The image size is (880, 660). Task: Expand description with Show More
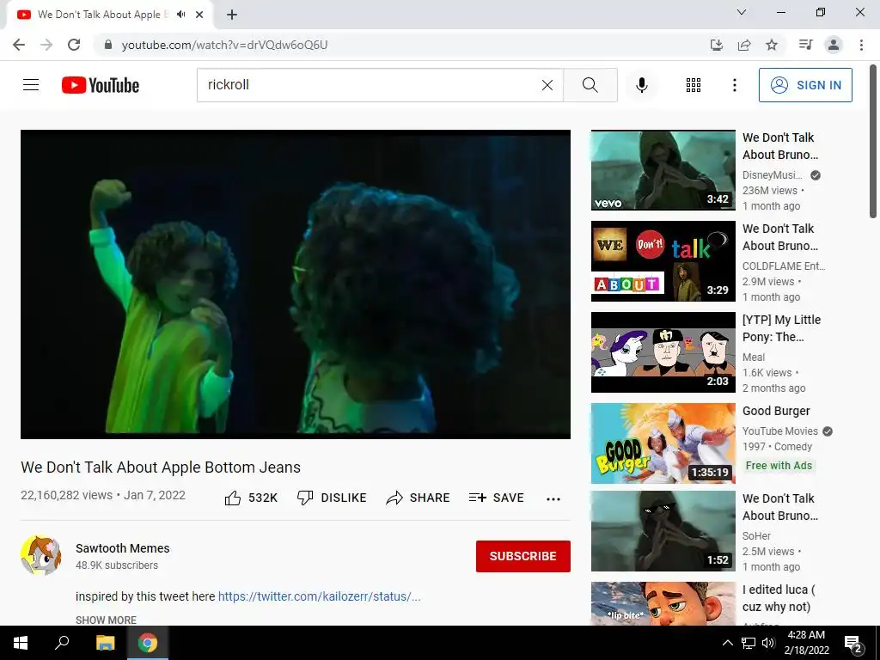coord(106,620)
